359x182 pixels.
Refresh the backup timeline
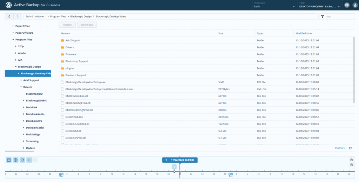point(22,160)
